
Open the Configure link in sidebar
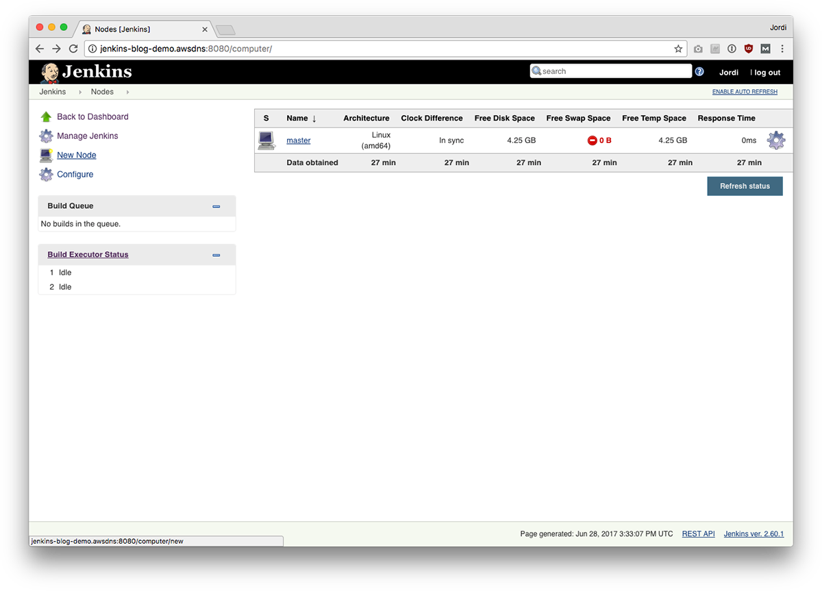[75, 175]
